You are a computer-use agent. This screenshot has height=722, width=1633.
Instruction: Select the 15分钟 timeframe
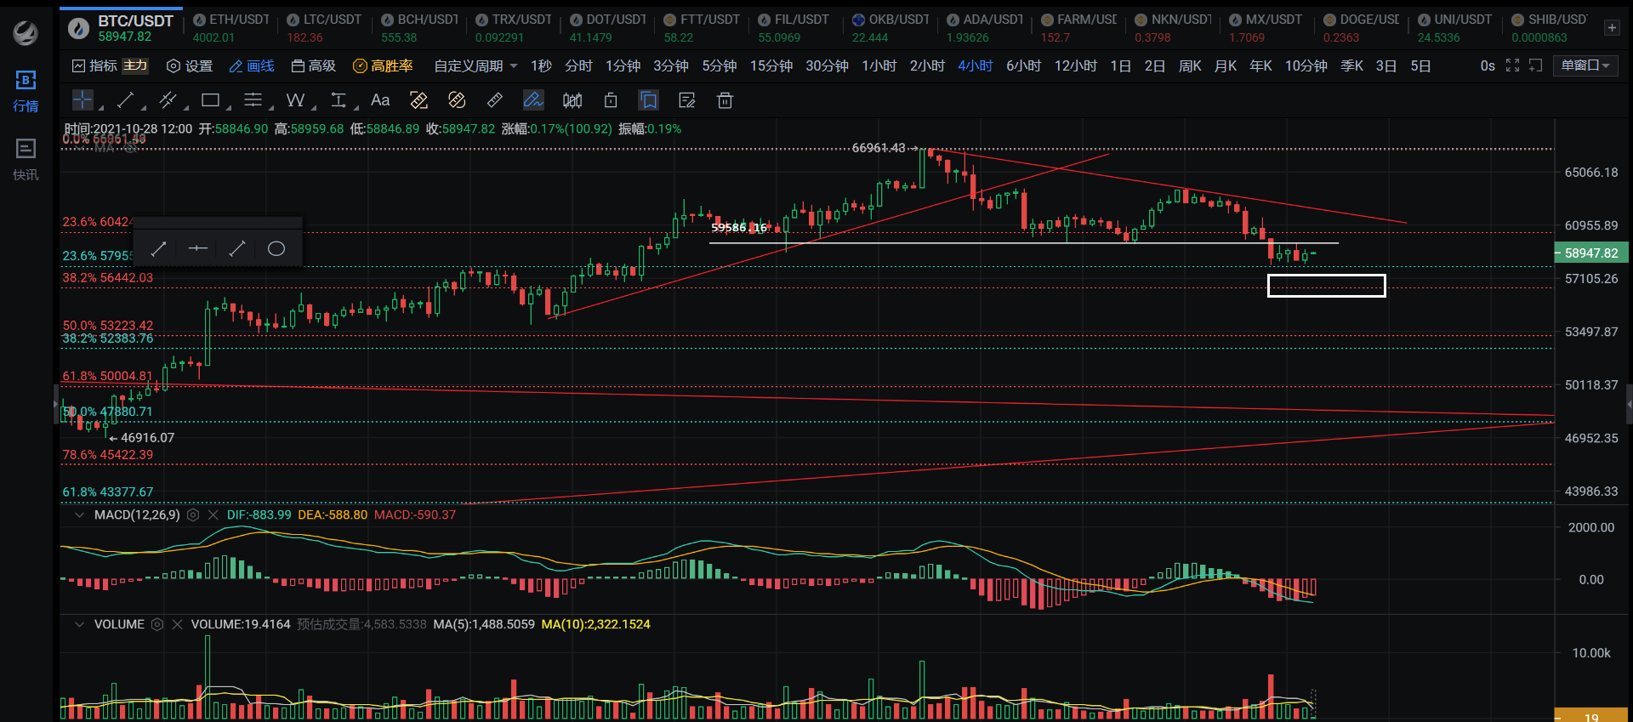pyautogui.click(x=771, y=65)
